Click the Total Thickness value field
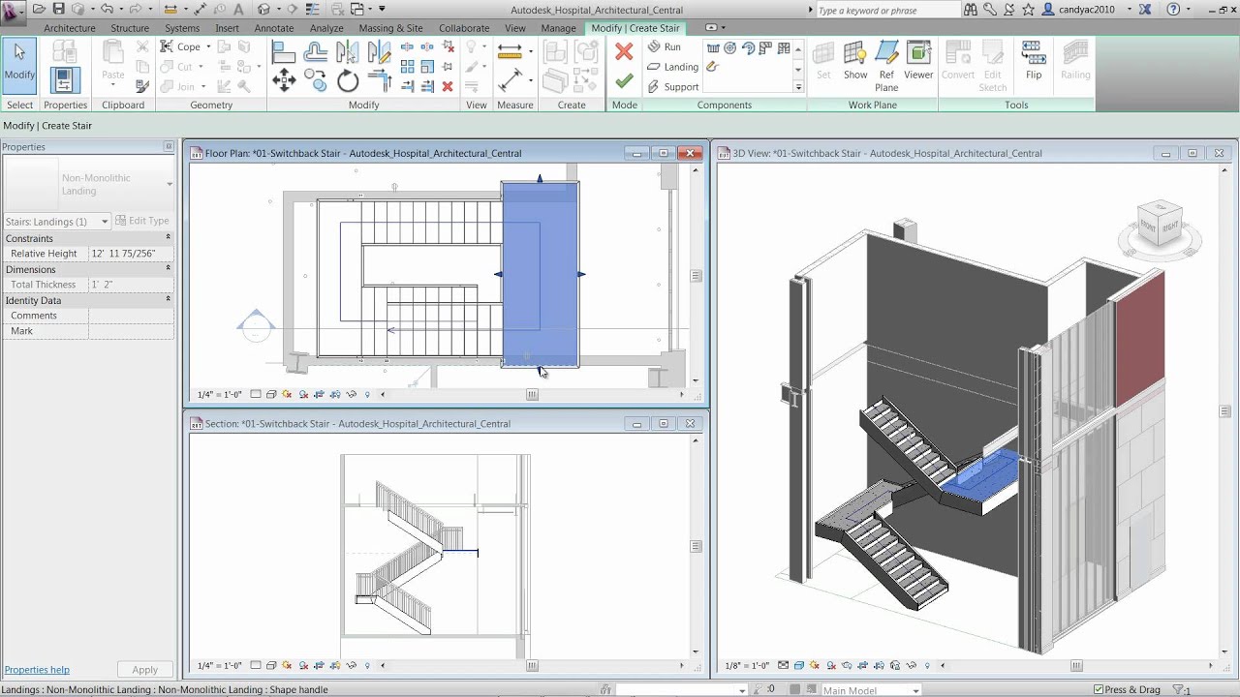Image resolution: width=1240 pixels, height=697 pixels. click(131, 285)
